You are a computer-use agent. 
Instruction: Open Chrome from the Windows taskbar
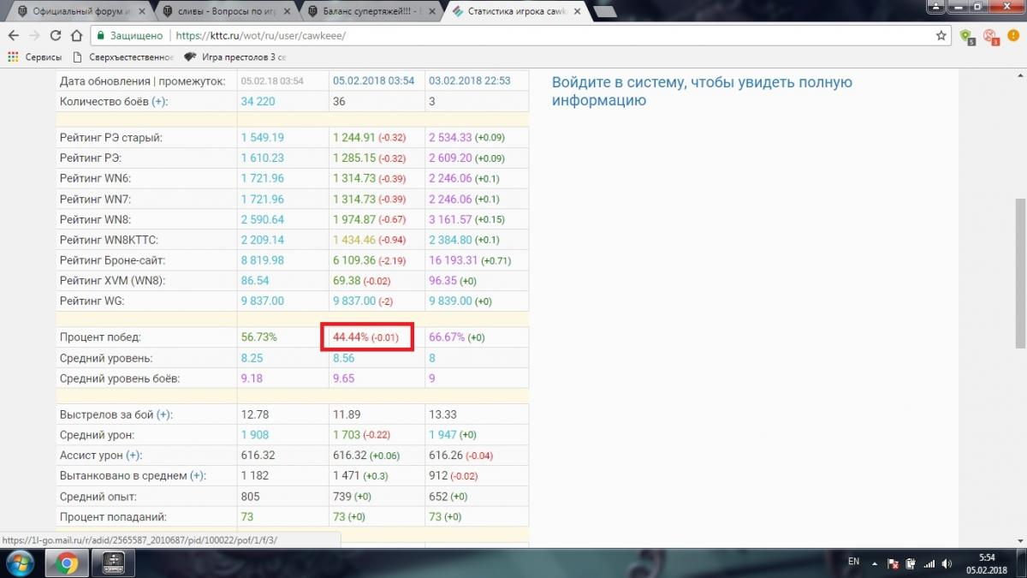pyautogui.click(x=68, y=563)
